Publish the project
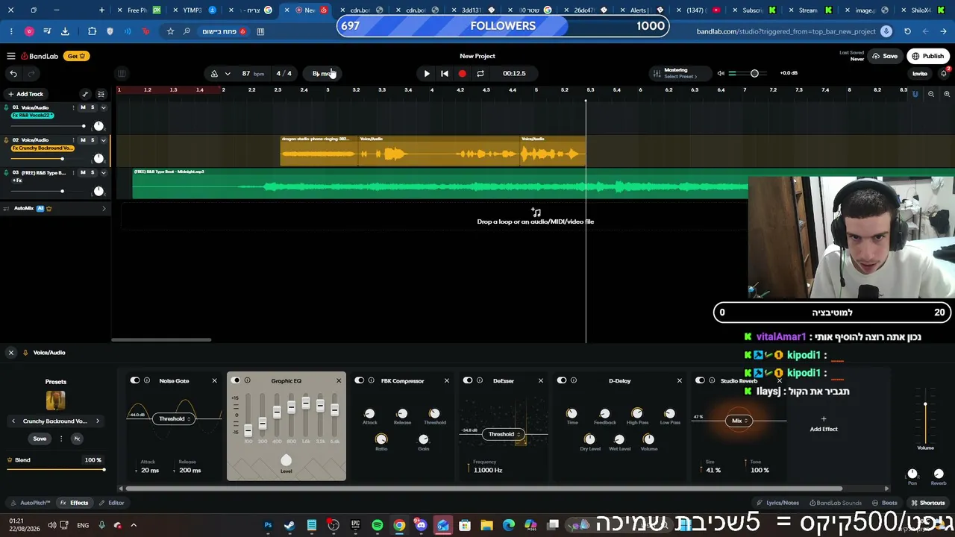The width and height of the screenshot is (955, 537). pyautogui.click(x=927, y=56)
